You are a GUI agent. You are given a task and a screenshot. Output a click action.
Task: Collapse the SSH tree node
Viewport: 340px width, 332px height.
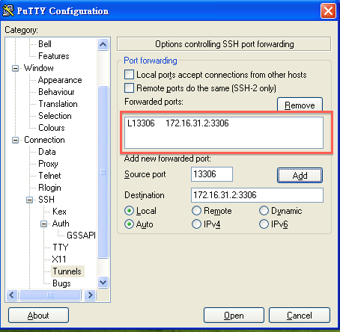(29, 200)
